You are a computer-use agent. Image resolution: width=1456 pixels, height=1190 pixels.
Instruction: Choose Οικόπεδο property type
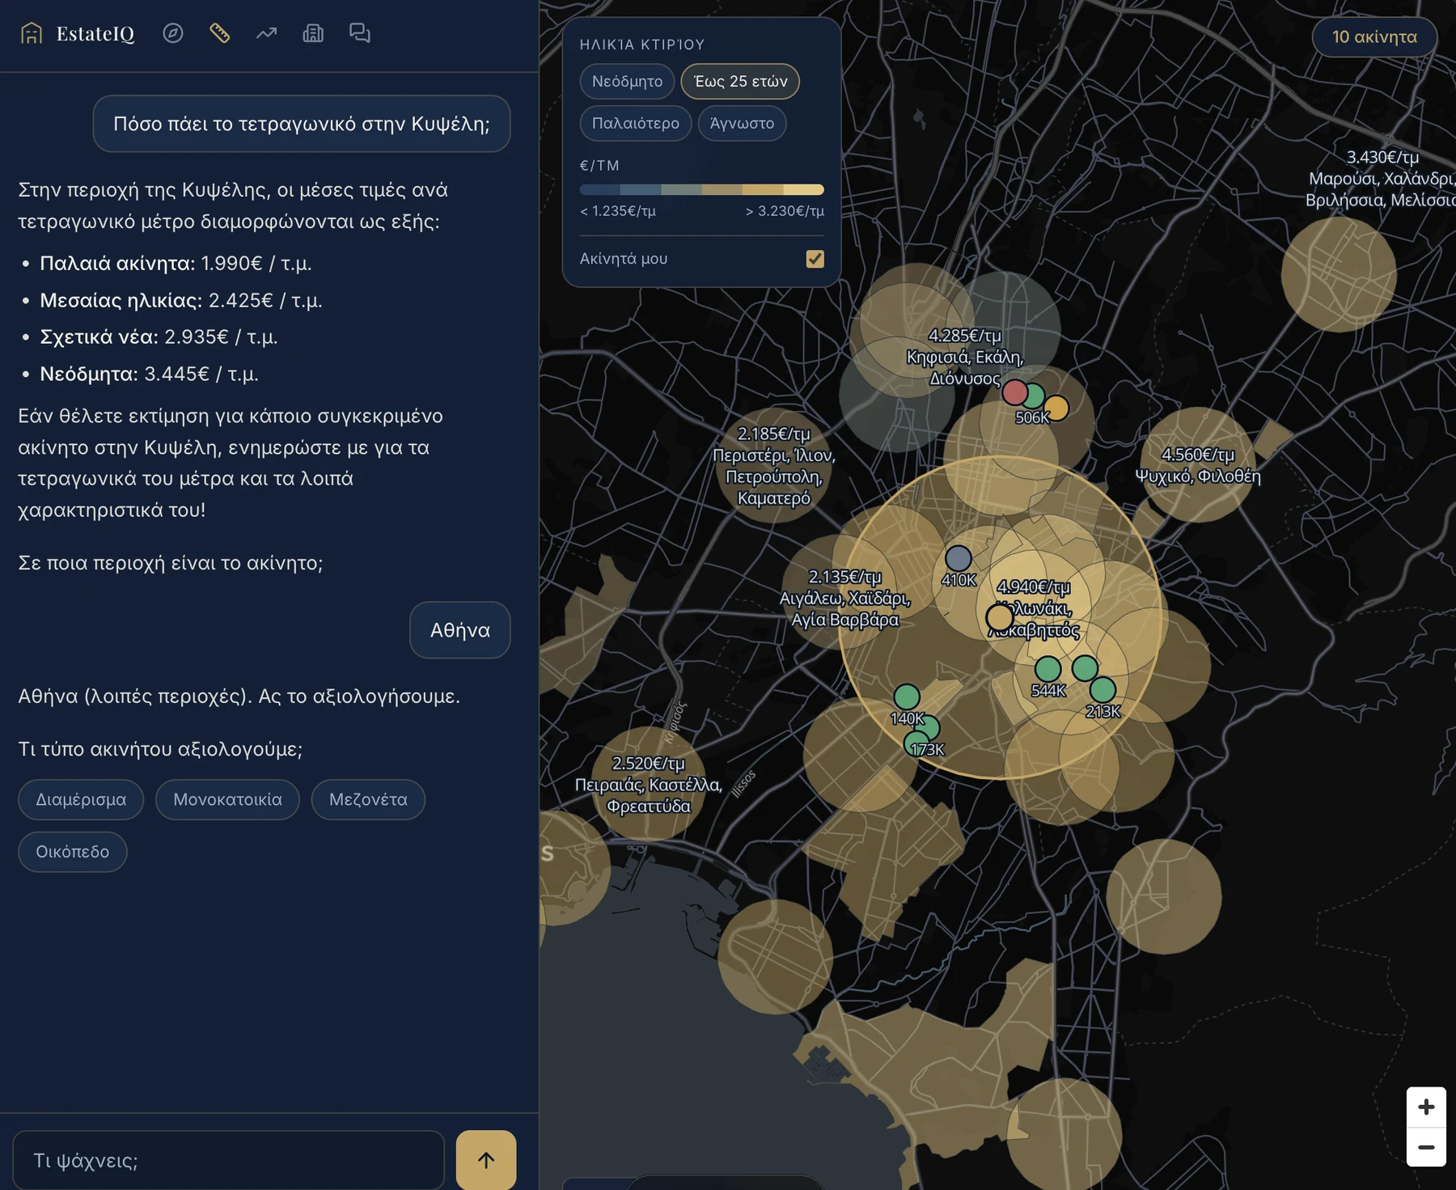(73, 852)
